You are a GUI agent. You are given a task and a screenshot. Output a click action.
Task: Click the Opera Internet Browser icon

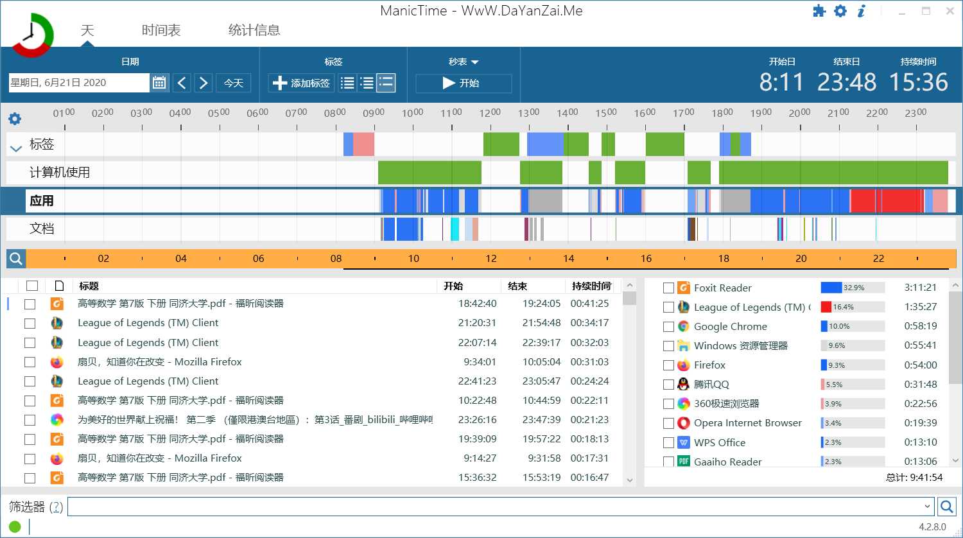pos(684,423)
